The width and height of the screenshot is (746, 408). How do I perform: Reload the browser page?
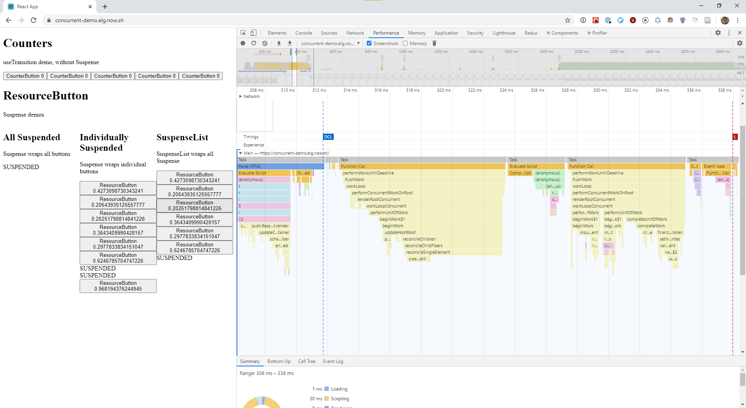tap(33, 20)
